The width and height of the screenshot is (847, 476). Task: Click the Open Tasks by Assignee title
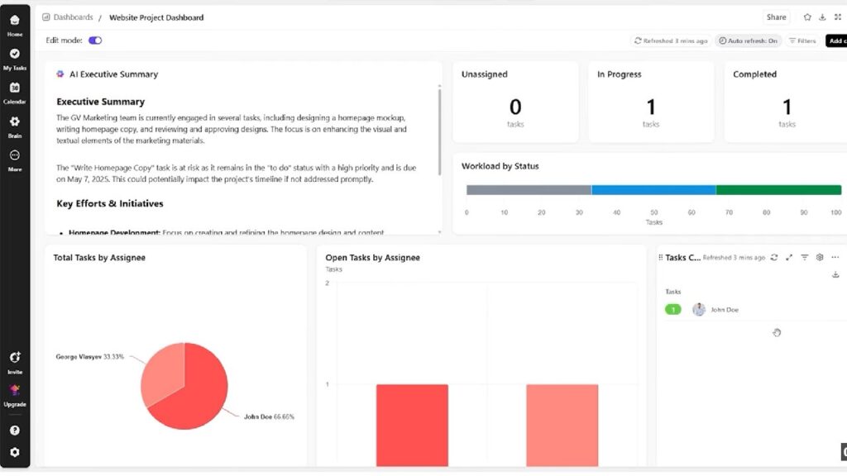(x=373, y=258)
